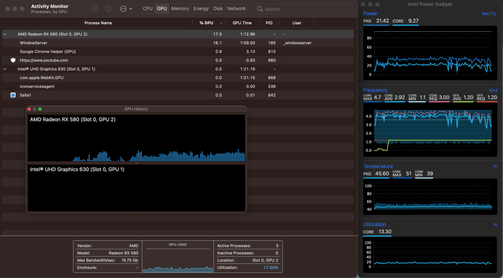Click the Frequency heading in Power Gadget
Viewport: 503px width, 278px height.
tap(375, 90)
